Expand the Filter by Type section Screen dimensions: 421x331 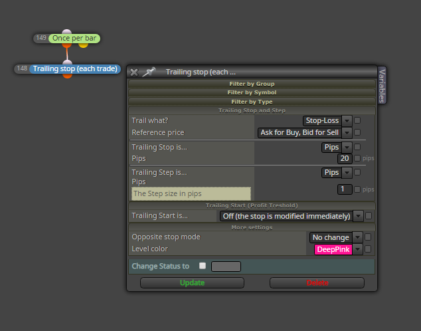[252, 102]
